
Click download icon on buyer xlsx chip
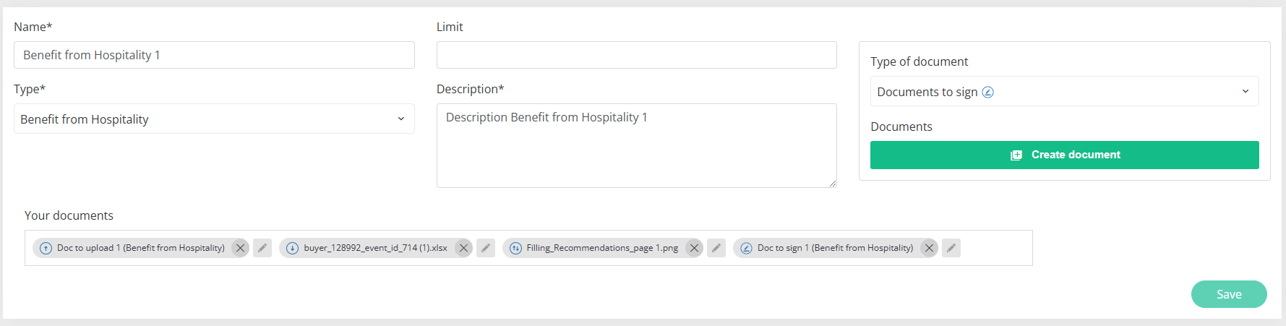292,248
